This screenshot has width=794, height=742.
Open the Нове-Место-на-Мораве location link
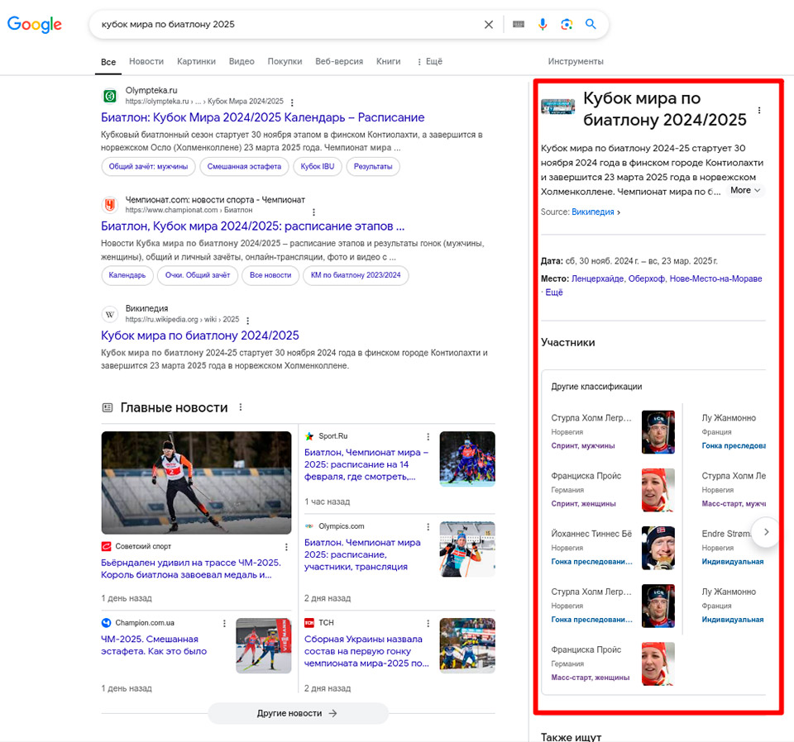(715, 278)
